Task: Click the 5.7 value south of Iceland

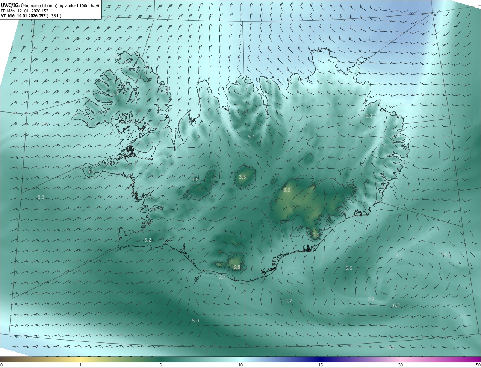Action: (289, 301)
